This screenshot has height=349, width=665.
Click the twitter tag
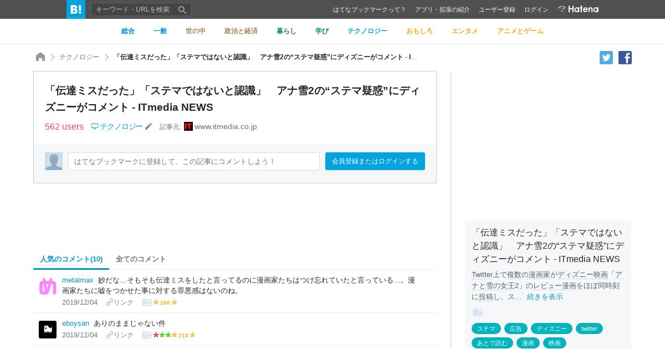click(589, 329)
